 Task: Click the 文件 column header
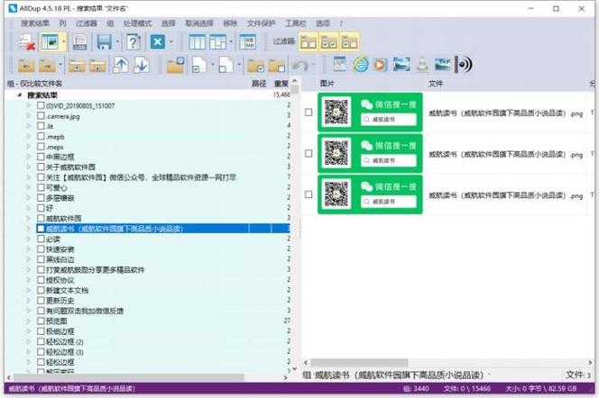click(436, 83)
